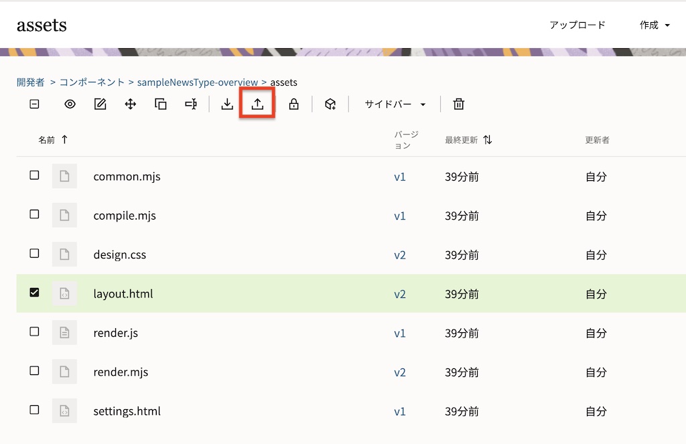Click the lock icon in toolbar

293,104
